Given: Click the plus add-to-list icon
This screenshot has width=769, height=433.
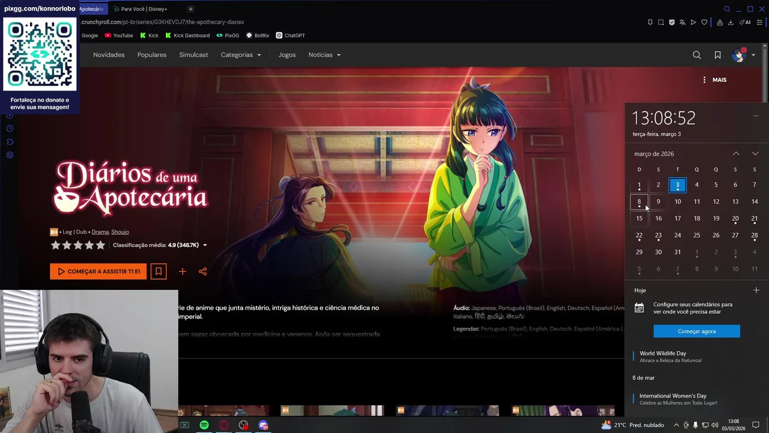Looking at the screenshot, I should 183,271.
